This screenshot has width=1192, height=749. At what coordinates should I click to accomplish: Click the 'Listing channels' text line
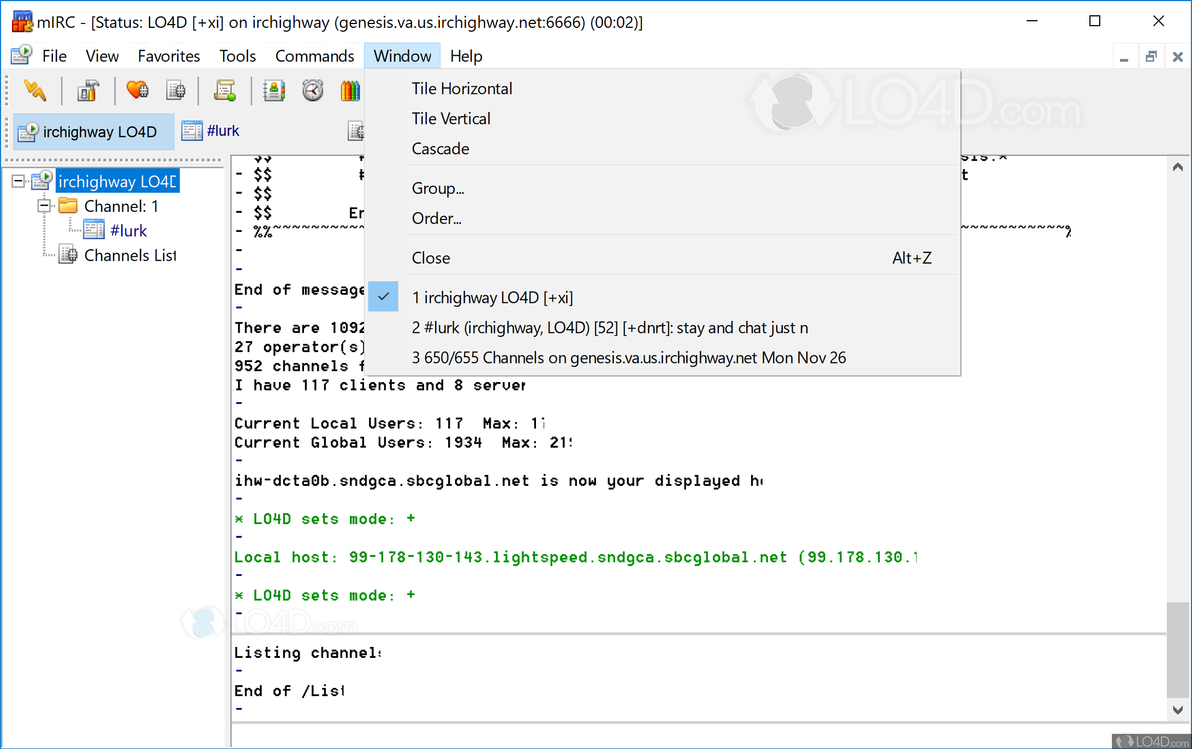point(308,652)
